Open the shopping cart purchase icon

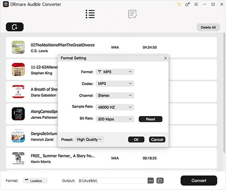(x=179, y=5)
